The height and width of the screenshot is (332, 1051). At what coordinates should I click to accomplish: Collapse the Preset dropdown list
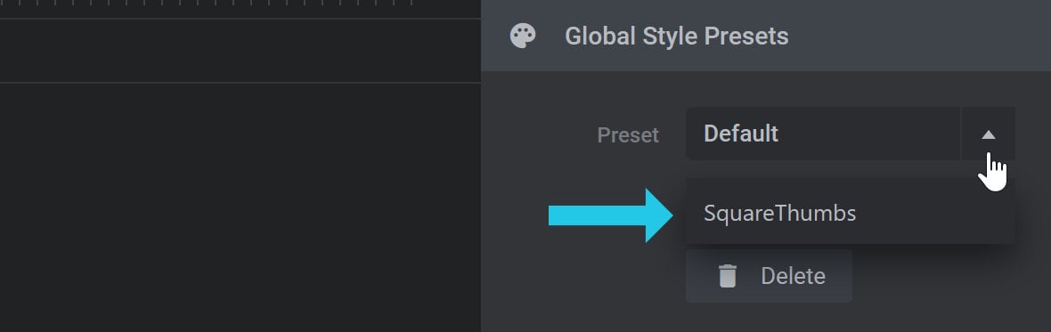(988, 134)
